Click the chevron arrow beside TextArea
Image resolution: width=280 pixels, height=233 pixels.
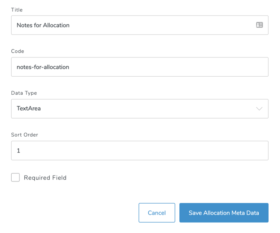(x=259, y=109)
